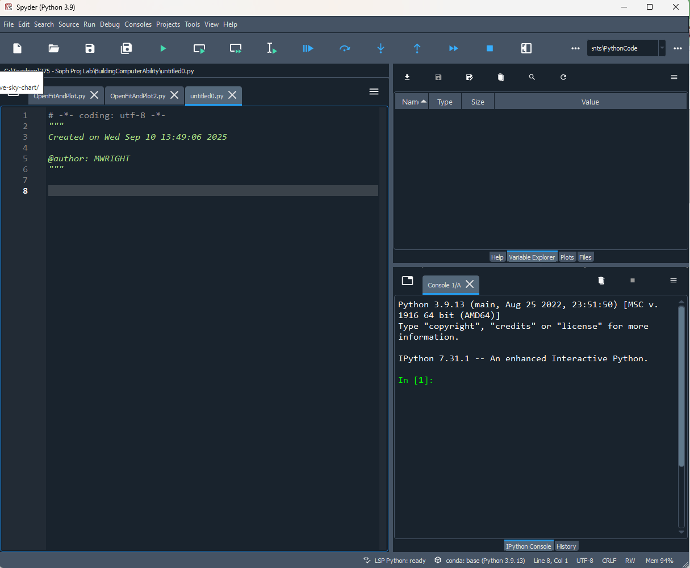Screen dimensions: 690x568
Task: Switch to the Plots tab
Action: coord(567,257)
